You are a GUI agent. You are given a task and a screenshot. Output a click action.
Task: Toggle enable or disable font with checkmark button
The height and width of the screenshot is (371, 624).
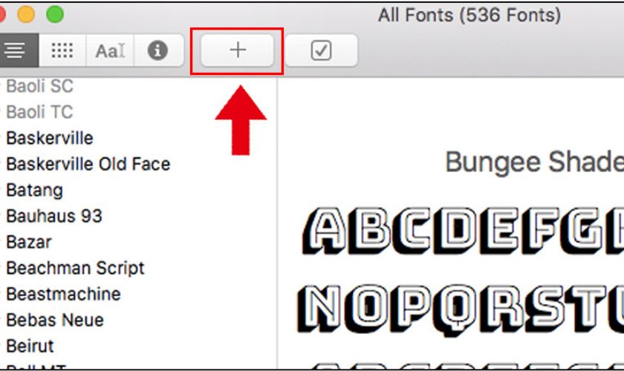point(321,50)
